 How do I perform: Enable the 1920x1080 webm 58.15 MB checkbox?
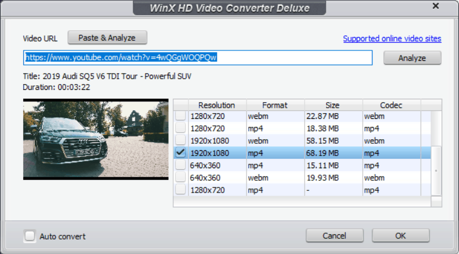(181, 140)
